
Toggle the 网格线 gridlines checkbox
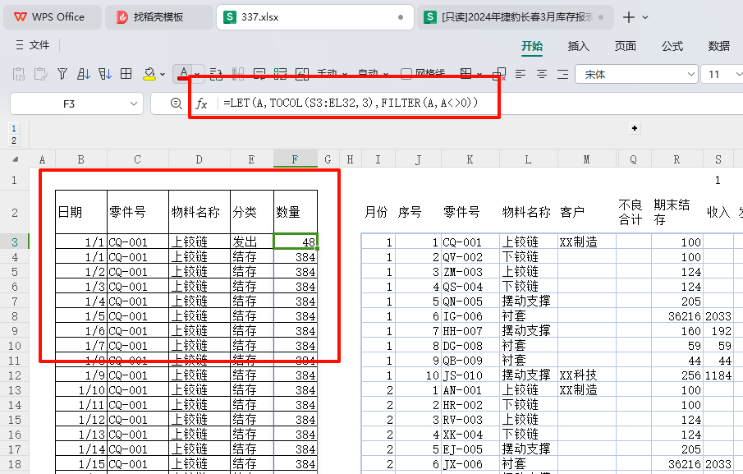point(406,74)
